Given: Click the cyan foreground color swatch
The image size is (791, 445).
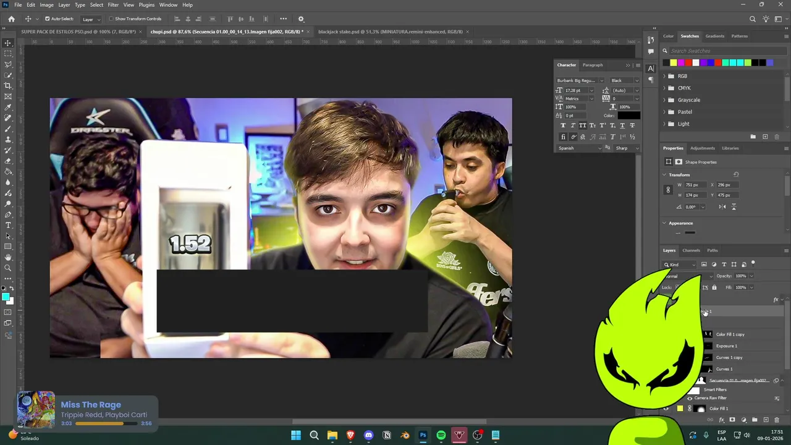Looking at the screenshot, I should coord(6,297).
